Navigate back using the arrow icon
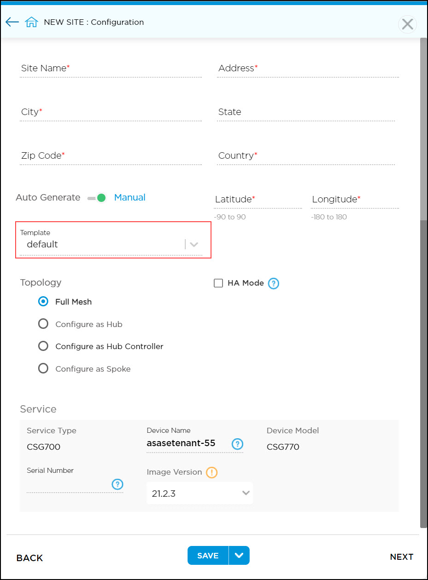This screenshot has height=580, width=428. tap(12, 22)
